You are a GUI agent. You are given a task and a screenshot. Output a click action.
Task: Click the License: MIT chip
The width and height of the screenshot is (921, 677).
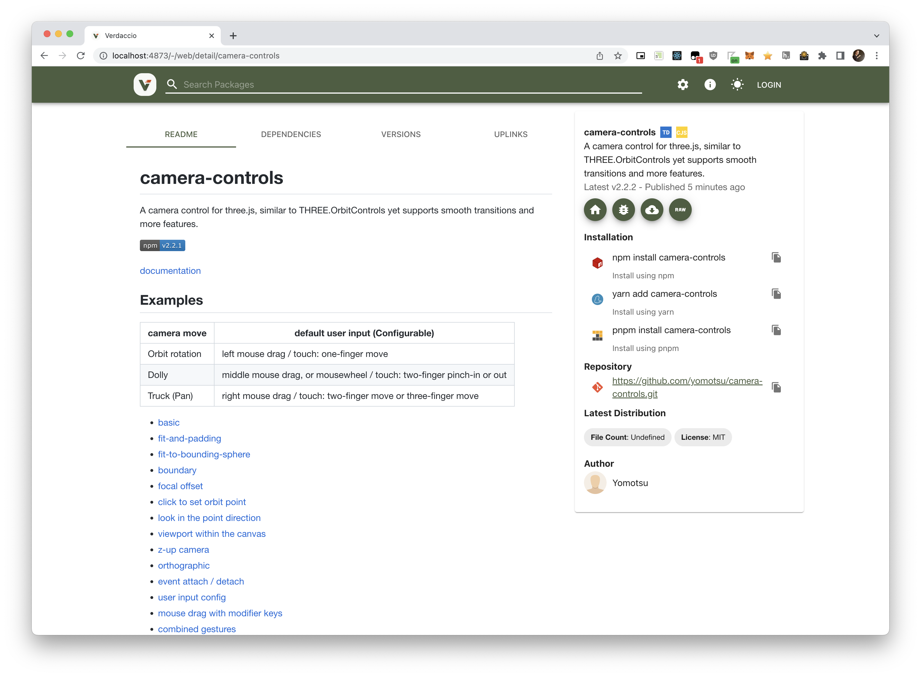(x=703, y=437)
